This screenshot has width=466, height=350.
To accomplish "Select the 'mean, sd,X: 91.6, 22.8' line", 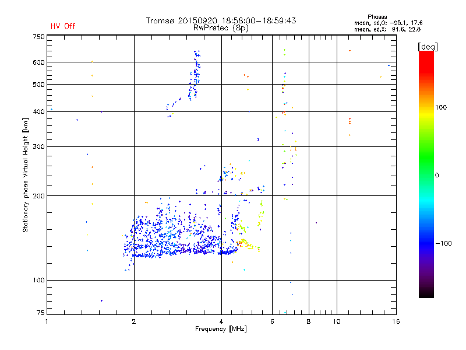I will [x=387, y=29].
